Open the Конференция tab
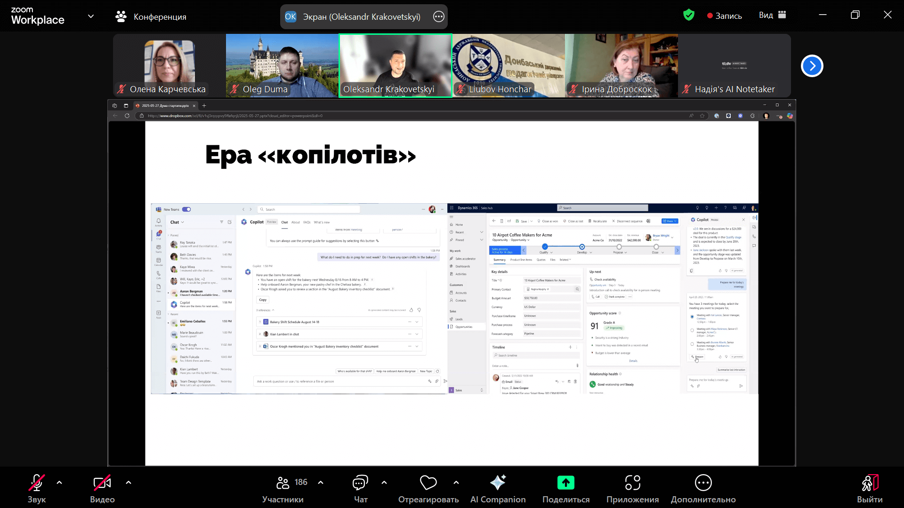904x508 pixels. coord(151,16)
